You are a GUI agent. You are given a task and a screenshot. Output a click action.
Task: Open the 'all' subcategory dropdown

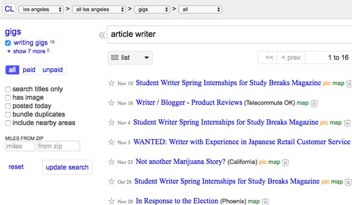click(x=200, y=9)
